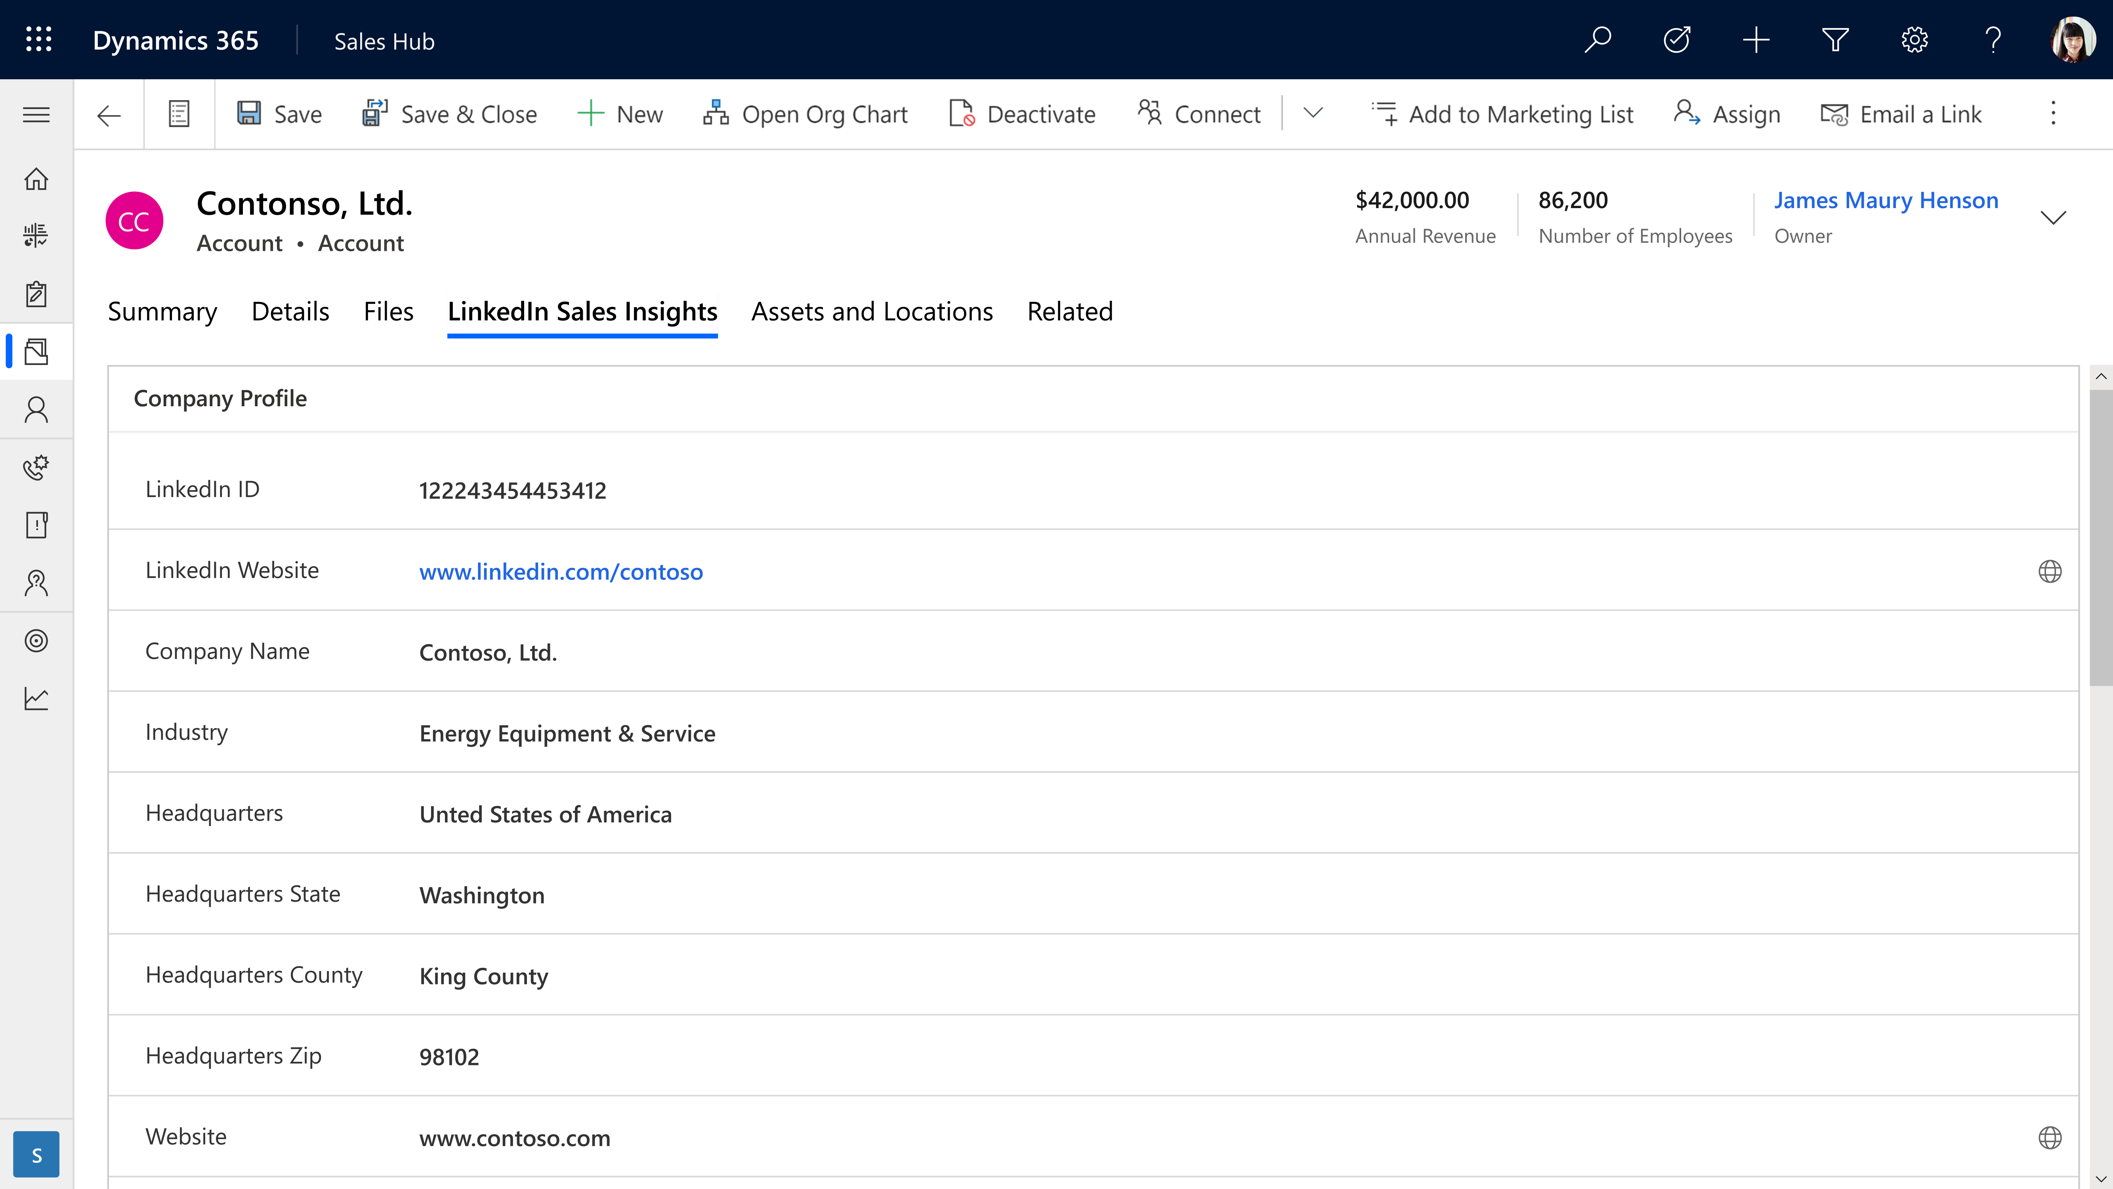Follow the www.linkedin.com/contoso link
The width and height of the screenshot is (2113, 1189).
click(560, 572)
